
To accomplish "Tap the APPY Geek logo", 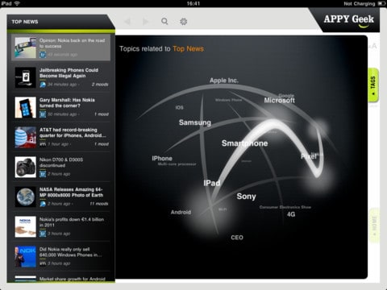I will click(x=348, y=20).
